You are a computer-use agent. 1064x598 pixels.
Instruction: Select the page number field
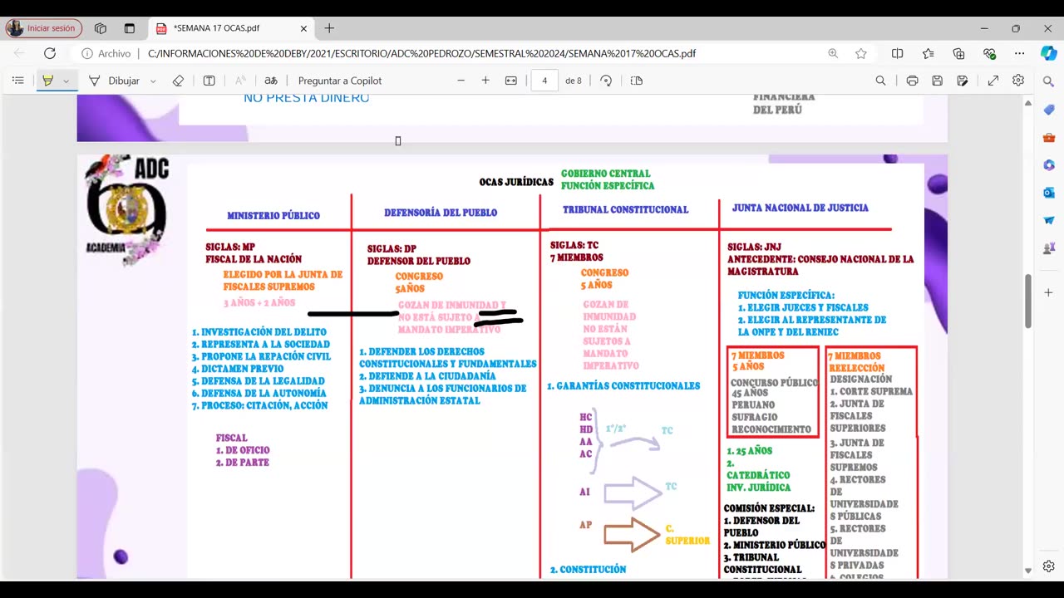coord(544,81)
